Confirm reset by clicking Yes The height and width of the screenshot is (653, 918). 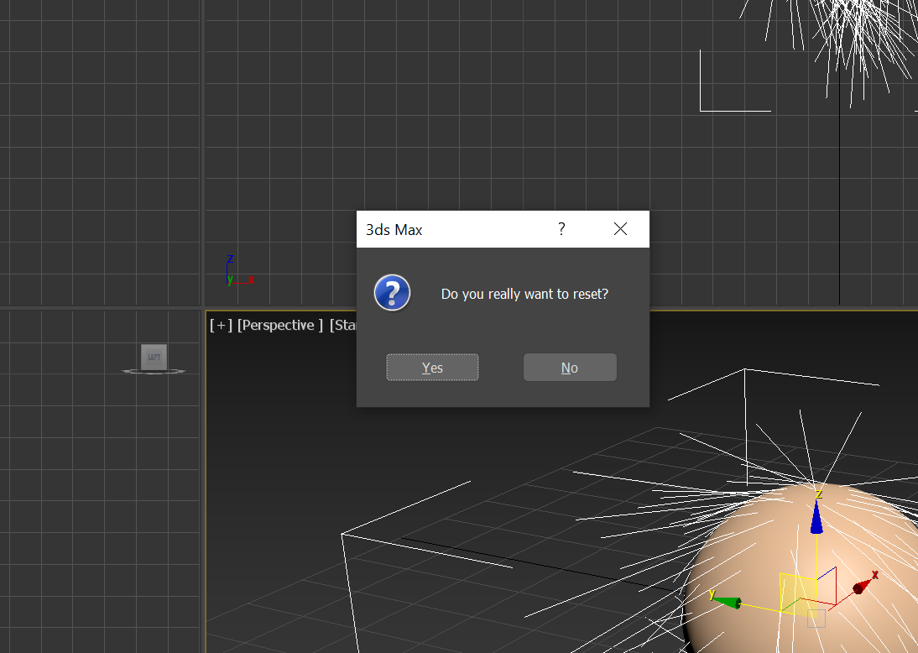(432, 368)
